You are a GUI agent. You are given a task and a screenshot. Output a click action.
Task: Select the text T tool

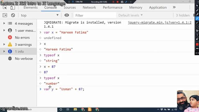pyautogui.click(x=197, y=35)
